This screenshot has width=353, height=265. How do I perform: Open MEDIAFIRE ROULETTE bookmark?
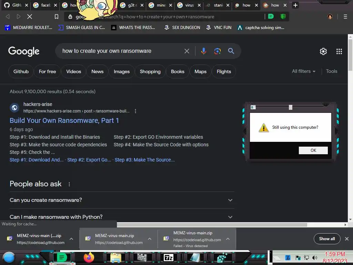click(x=29, y=28)
